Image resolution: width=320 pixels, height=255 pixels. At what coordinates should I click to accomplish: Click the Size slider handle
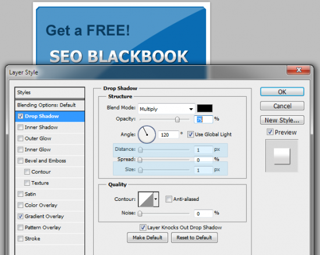coord(140,170)
